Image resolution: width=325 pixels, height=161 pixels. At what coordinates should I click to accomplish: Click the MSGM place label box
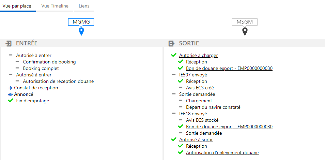(245, 22)
